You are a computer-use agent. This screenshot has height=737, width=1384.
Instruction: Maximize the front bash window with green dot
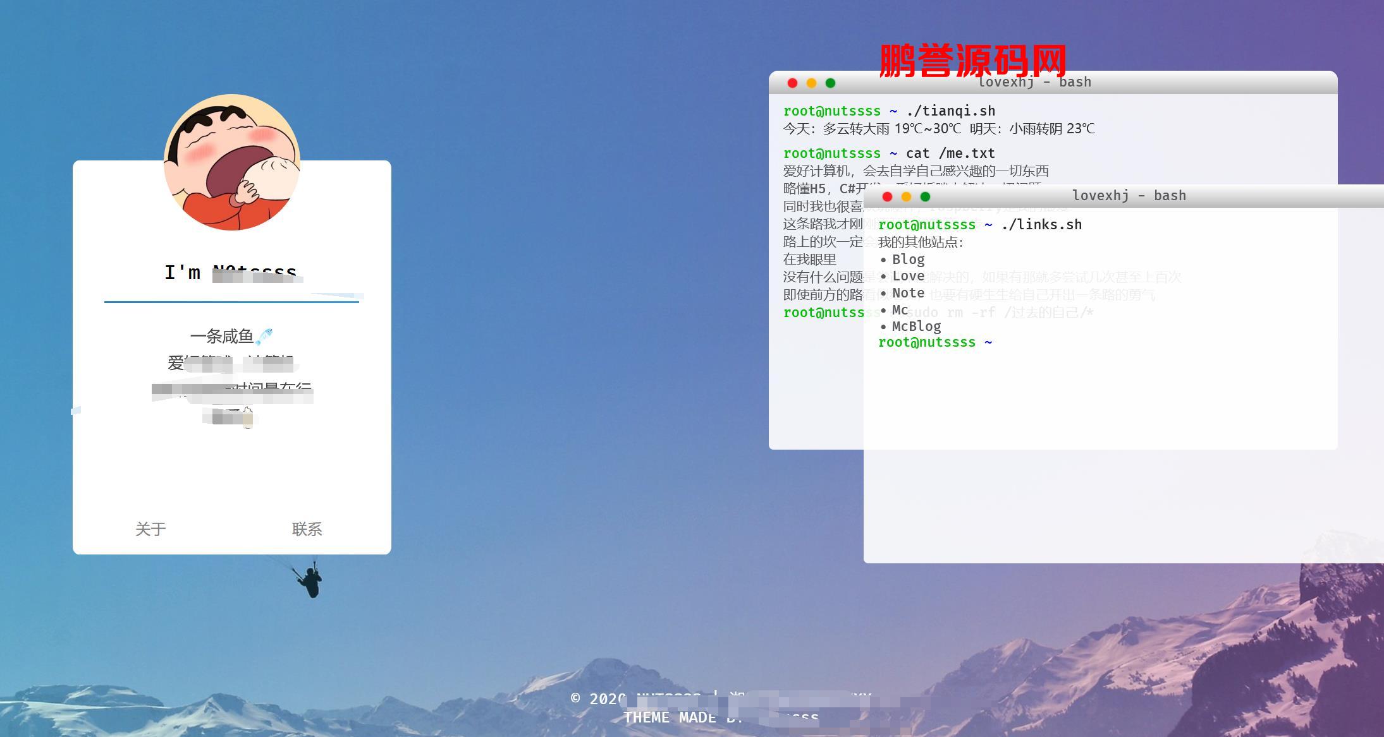tap(925, 196)
